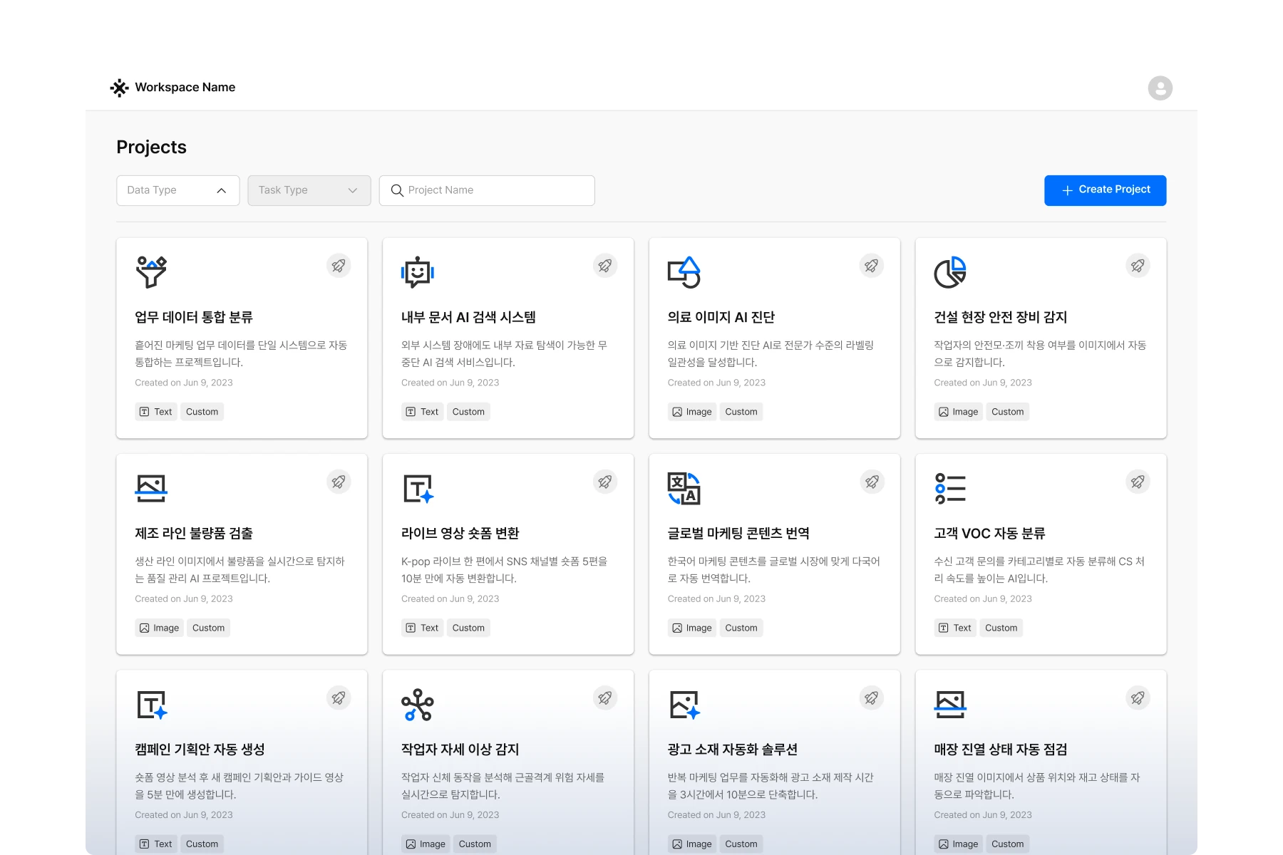Click rocket icon on 글로벌 마케팅 콘텐츠 번역 card
1283x855 pixels.
(872, 482)
